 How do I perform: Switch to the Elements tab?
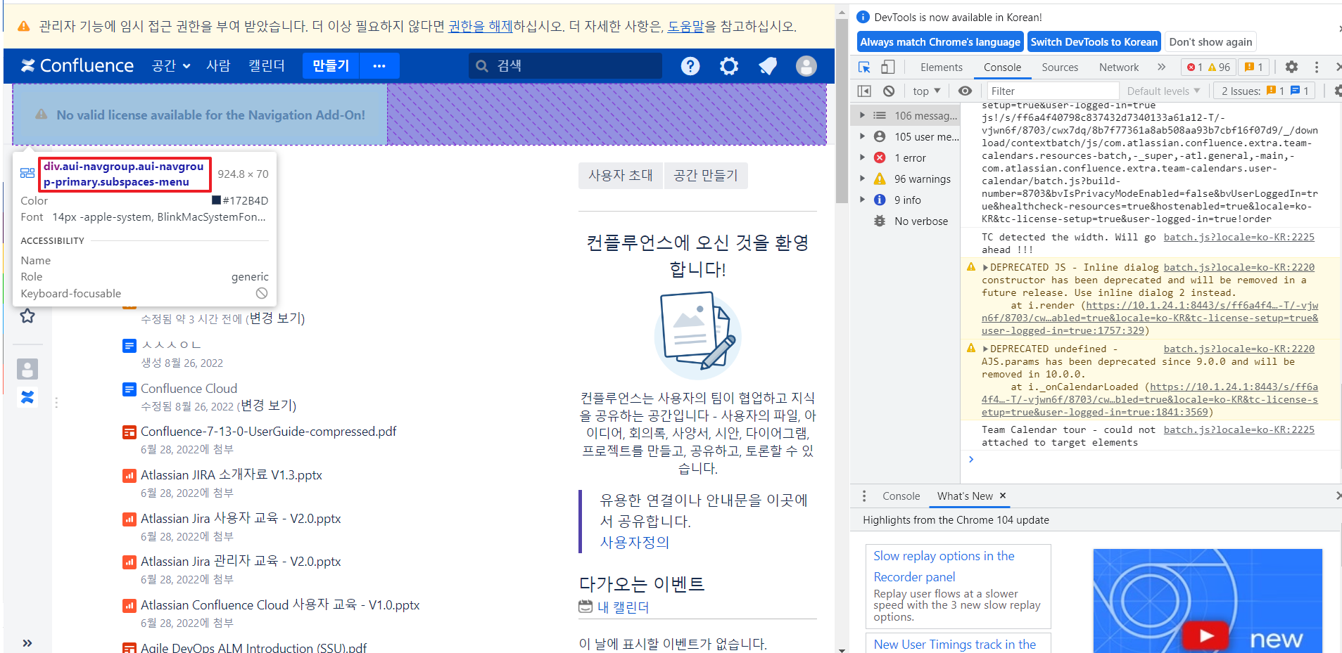point(941,67)
